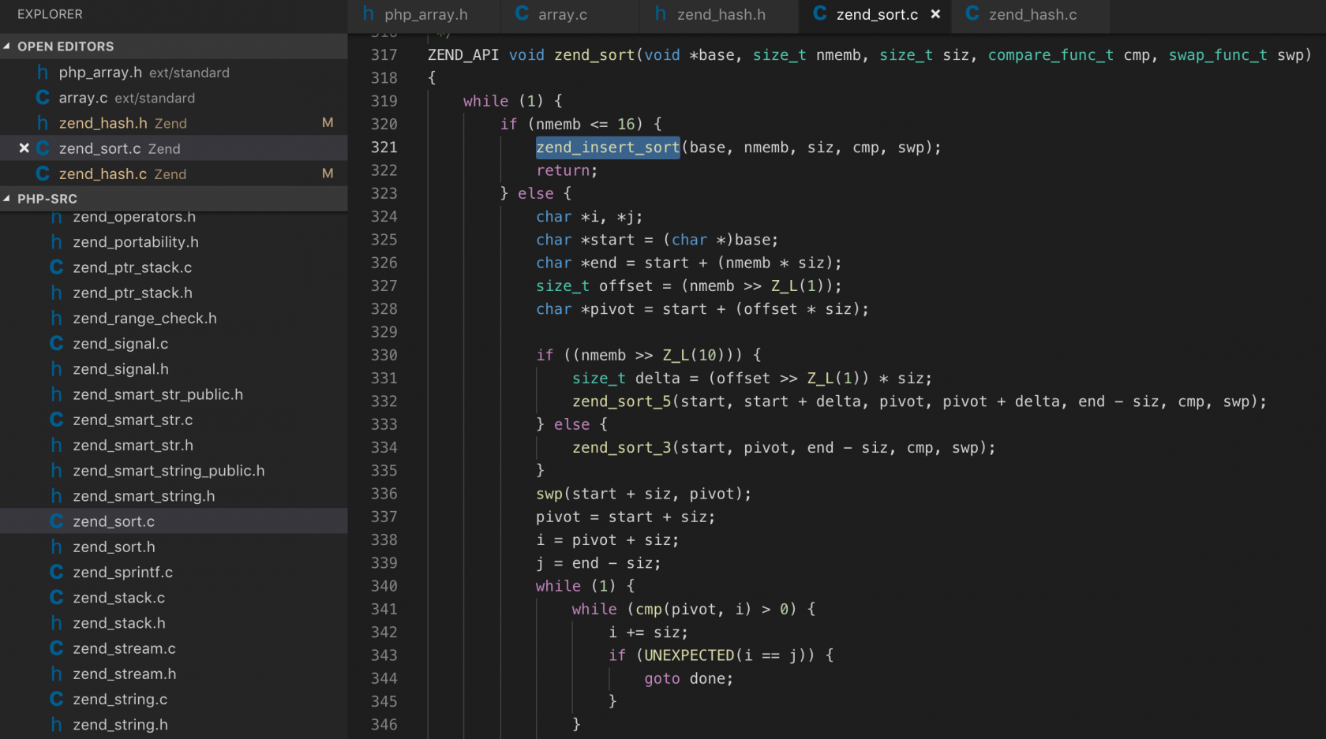Close zend_sort.c in open editors list
This screenshot has width=1326, height=739.
[24, 148]
